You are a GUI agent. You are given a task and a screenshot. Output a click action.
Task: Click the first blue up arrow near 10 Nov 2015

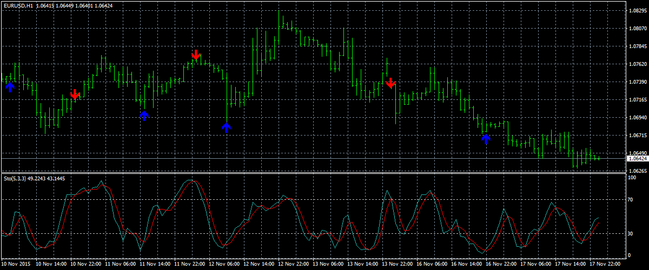tap(10, 87)
